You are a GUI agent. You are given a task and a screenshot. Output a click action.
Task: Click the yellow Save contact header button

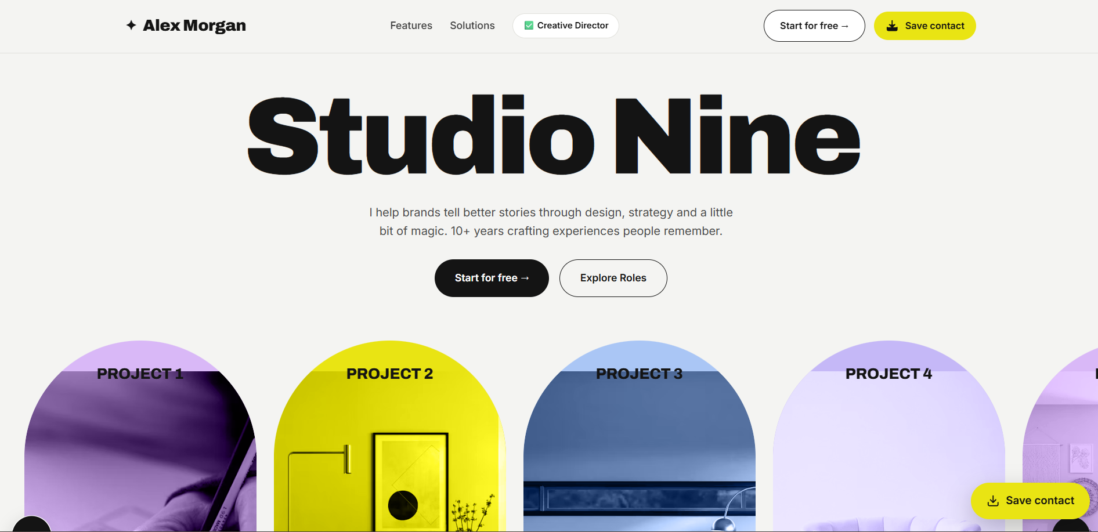(925, 26)
